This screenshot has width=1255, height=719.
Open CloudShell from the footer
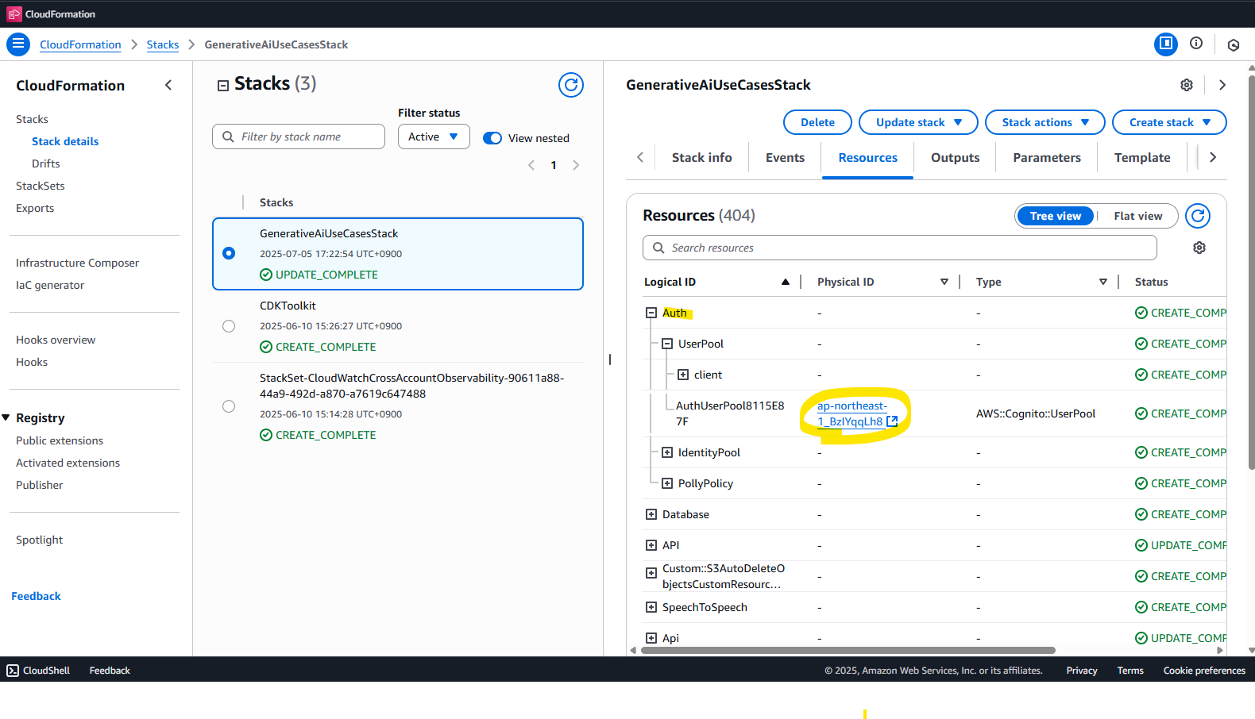click(x=39, y=671)
